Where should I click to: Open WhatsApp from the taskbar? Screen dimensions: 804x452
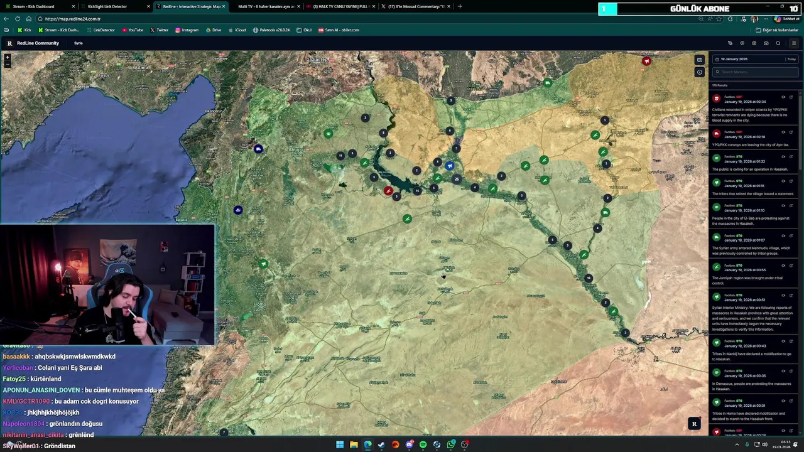[451, 444]
